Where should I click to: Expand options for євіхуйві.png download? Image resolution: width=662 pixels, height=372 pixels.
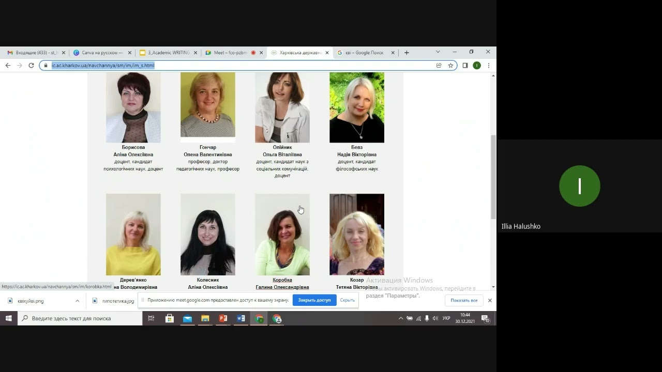[x=77, y=301]
